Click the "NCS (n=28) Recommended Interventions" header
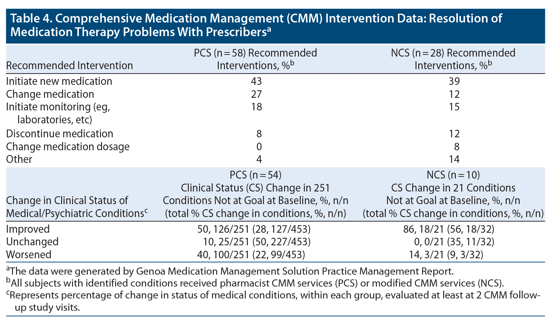 [x=453, y=59]
